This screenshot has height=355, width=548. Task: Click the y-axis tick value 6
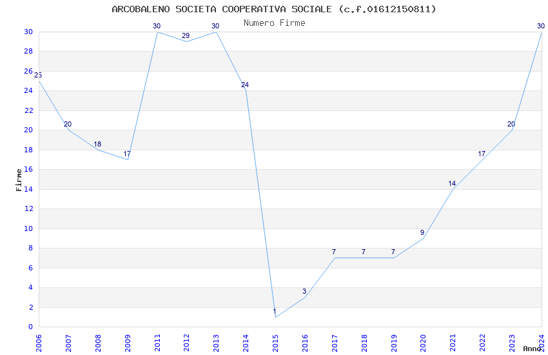(x=31, y=268)
